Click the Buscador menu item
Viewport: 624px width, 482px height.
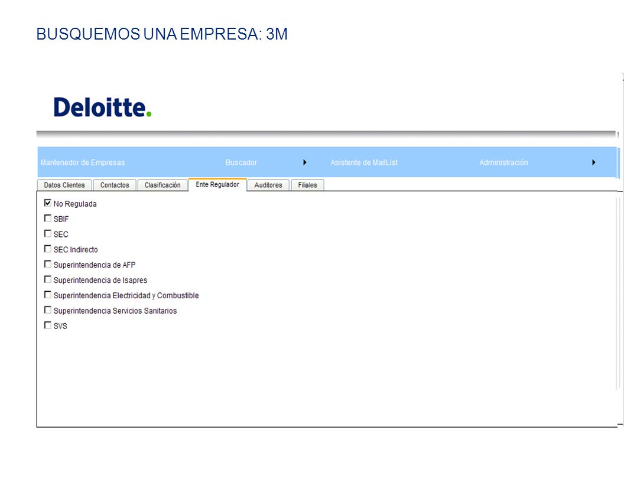pos(241,162)
